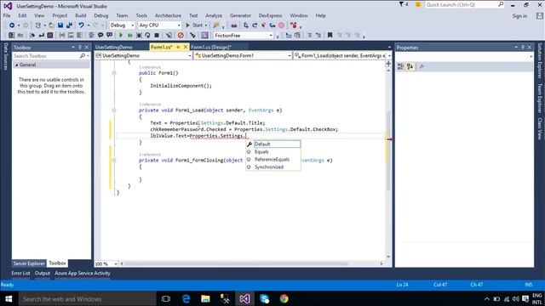Click the Search Toolbox input field
Screen dimensions: 545x306
coord(46,56)
